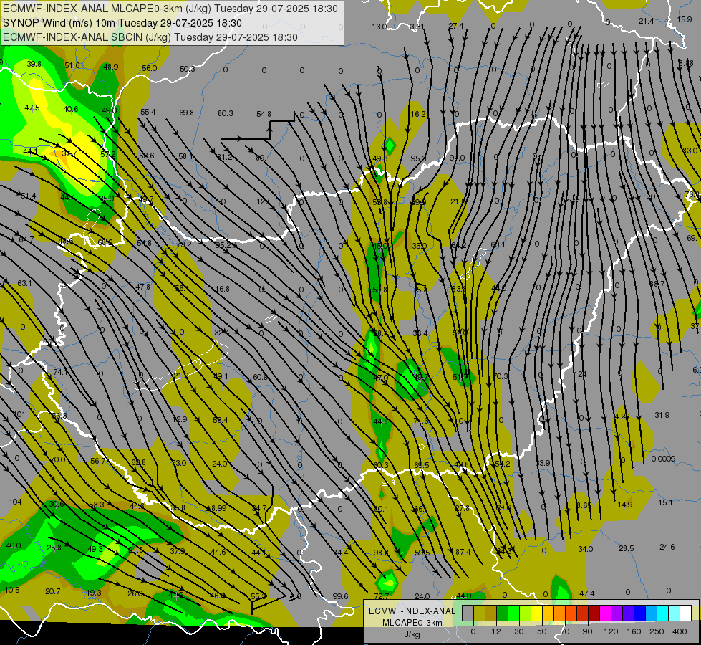This screenshot has width=701, height=645.
Task: Click the SBCIN (J/kg) header line
Action: click(150, 37)
